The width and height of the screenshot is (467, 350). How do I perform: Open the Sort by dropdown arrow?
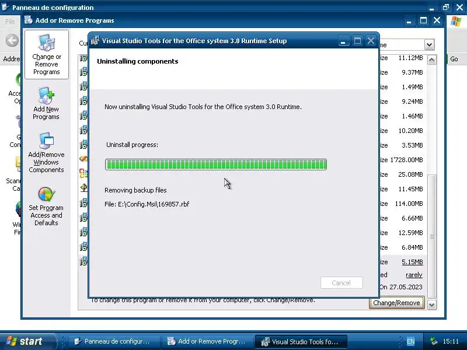point(429,45)
